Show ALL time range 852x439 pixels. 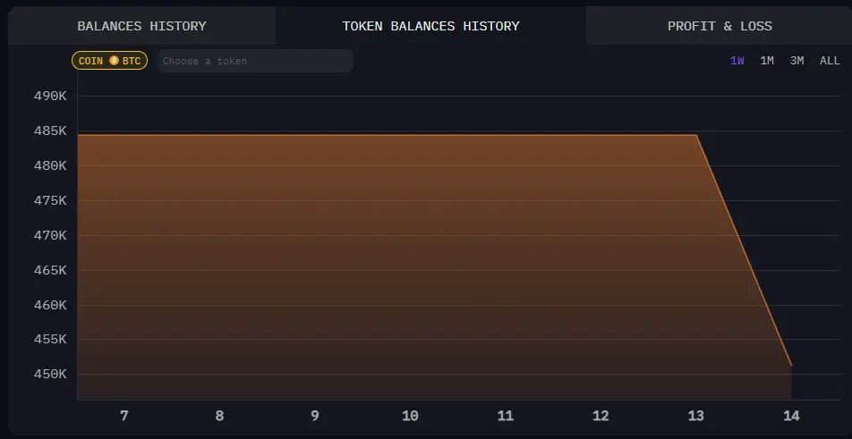coord(830,61)
